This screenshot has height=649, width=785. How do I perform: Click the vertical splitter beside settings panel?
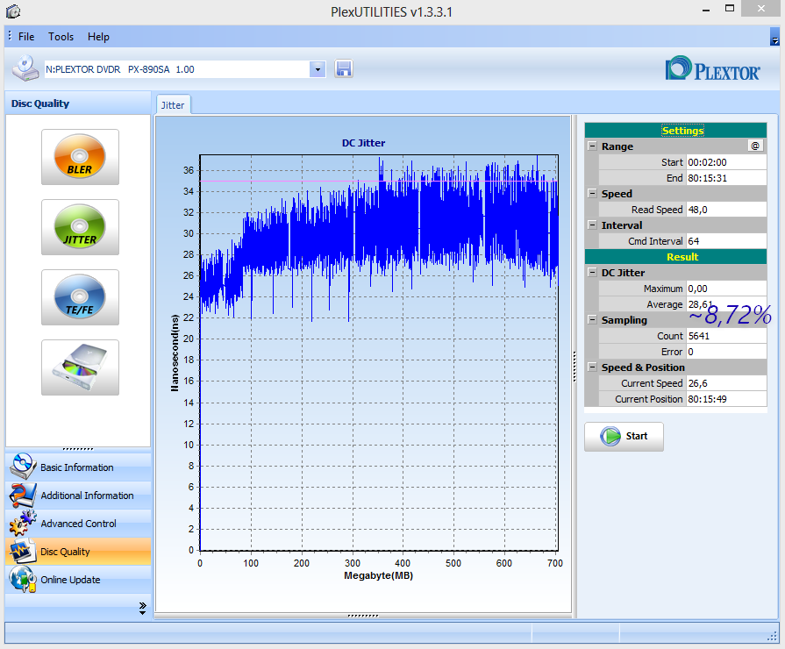[x=574, y=367]
